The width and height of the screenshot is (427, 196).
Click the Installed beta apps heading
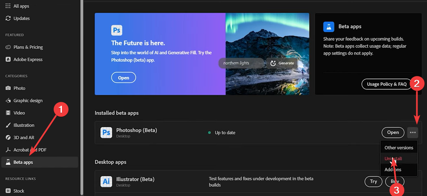[x=117, y=113]
